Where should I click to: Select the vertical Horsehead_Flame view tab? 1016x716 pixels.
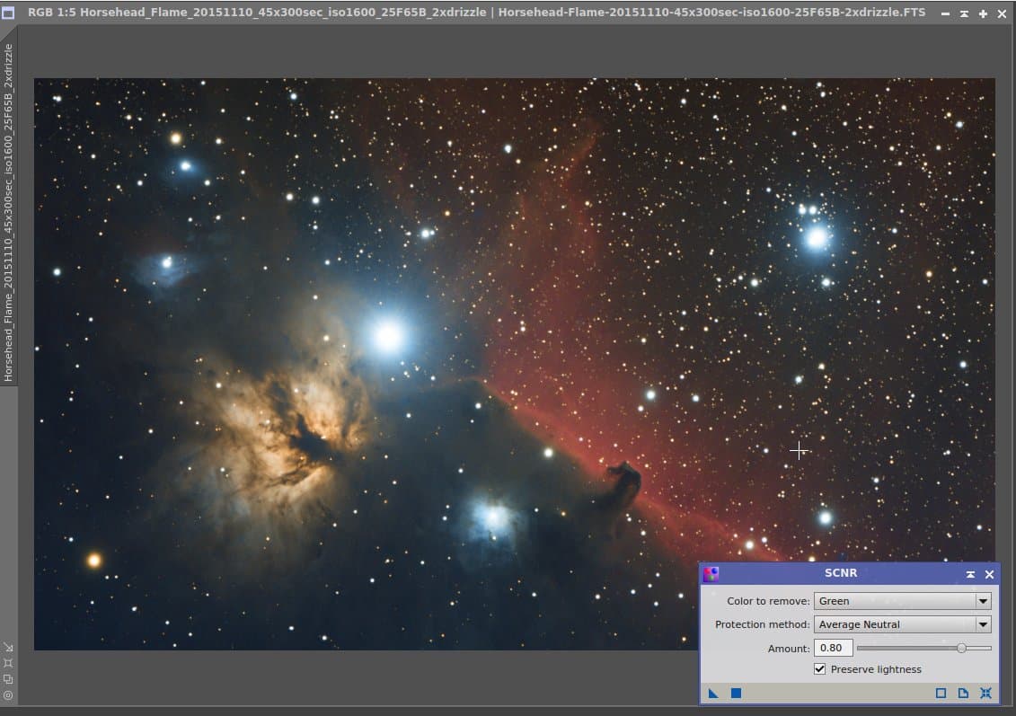tap(8, 213)
